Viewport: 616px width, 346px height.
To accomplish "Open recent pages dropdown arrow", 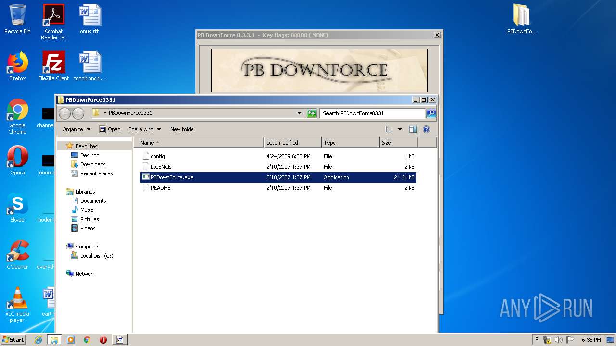I will 105,113.
